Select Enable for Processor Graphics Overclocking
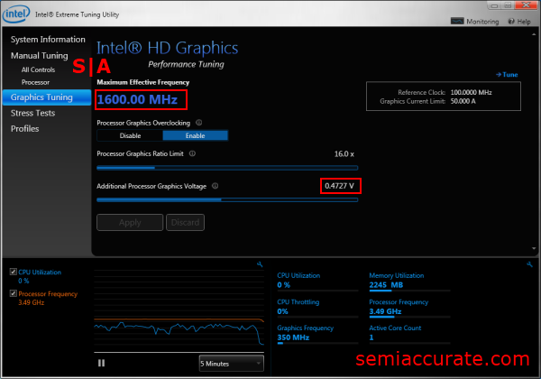Screen dimensions: 541x379 (195, 135)
